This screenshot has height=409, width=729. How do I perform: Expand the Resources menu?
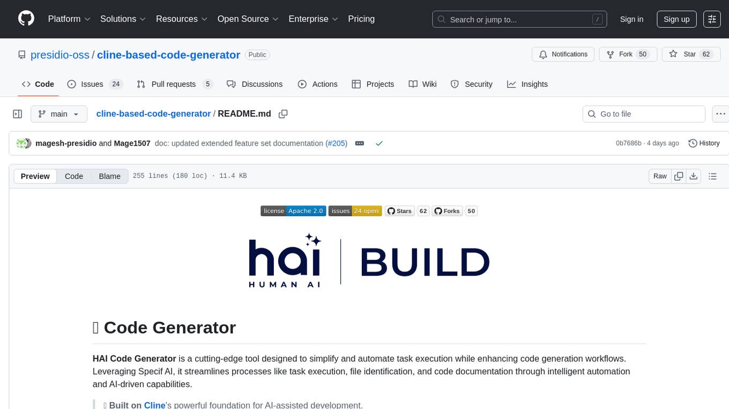182,19
